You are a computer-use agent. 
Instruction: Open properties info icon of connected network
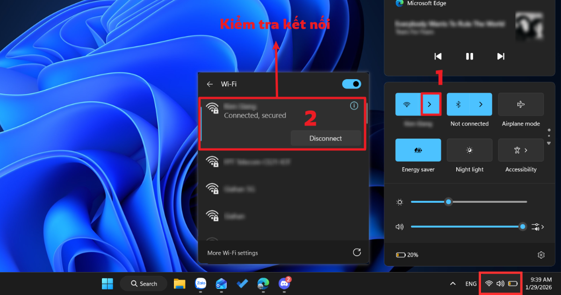click(x=354, y=106)
